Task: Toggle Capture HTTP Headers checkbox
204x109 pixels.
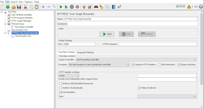Action: [133, 65]
